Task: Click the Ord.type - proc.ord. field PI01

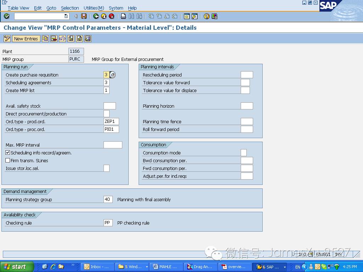Action: pyautogui.click(x=111, y=129)
